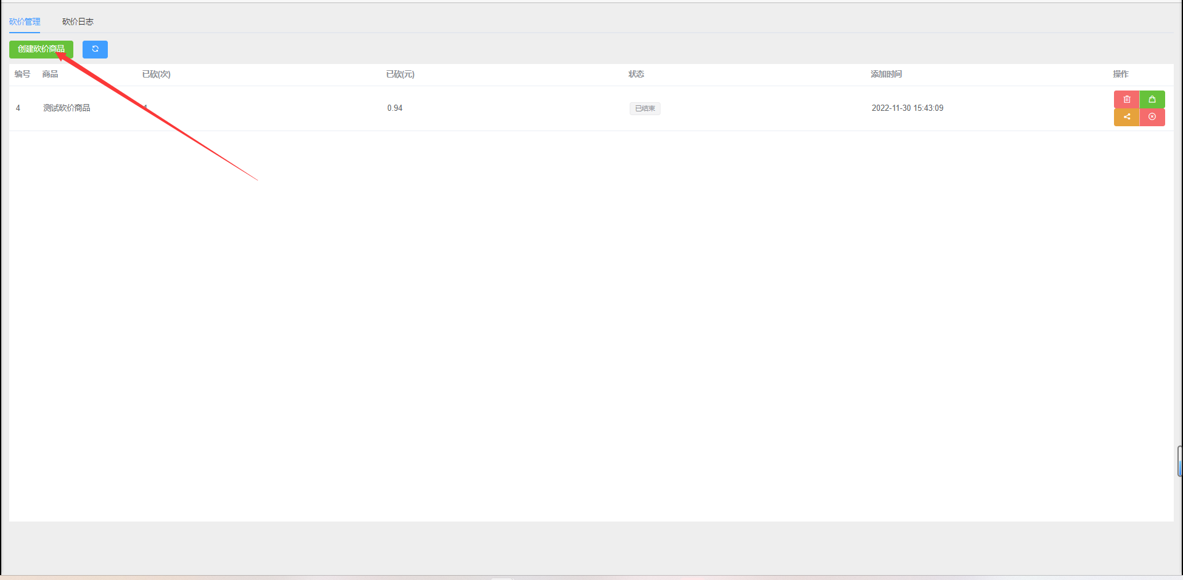
Task: Click the green bag icon for row 4
Action: [1152, 99]
